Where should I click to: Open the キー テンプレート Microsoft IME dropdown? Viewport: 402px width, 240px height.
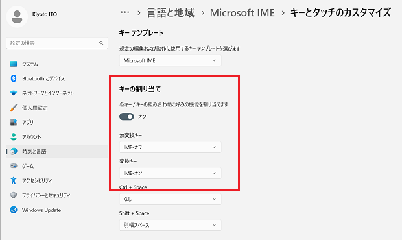171,60
